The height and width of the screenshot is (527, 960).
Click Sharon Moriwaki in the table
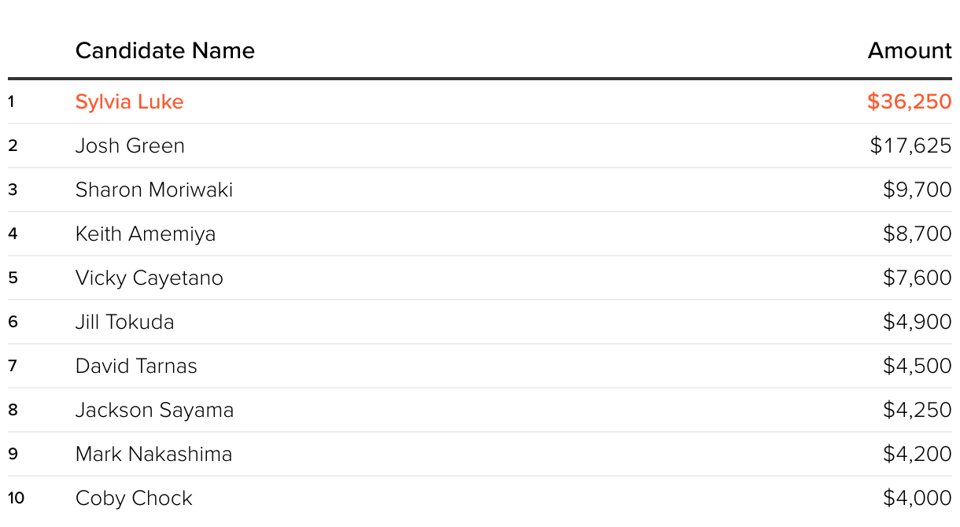click(154, 190)
